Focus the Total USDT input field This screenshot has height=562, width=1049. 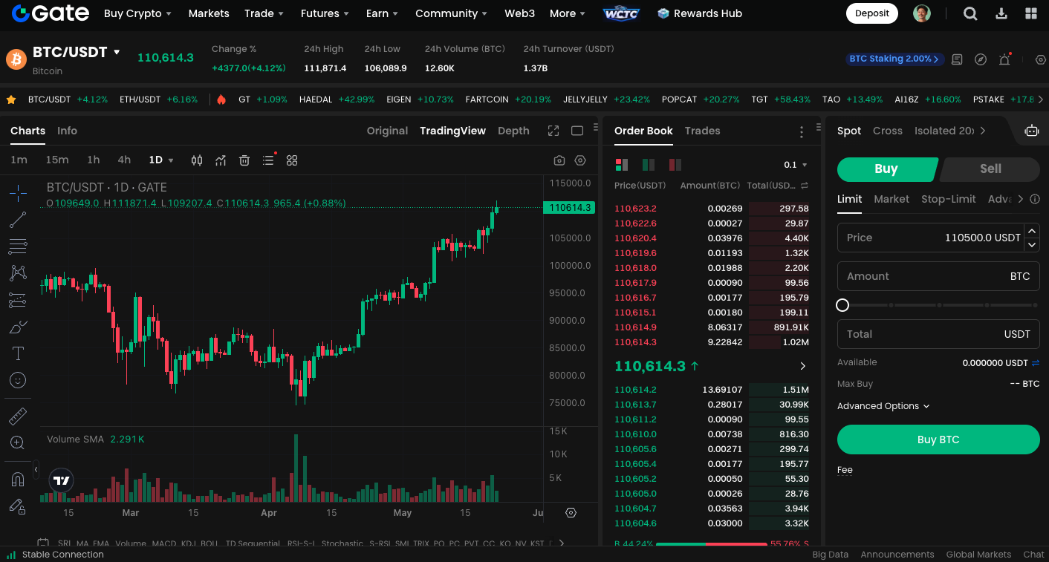[938, 334]
